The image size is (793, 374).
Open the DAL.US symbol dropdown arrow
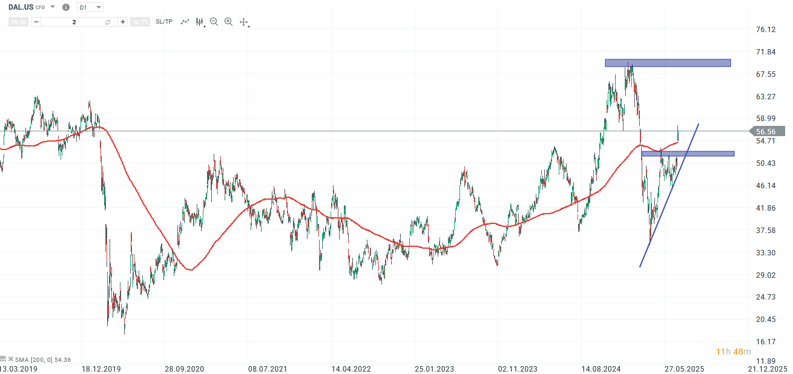(53, 7)
